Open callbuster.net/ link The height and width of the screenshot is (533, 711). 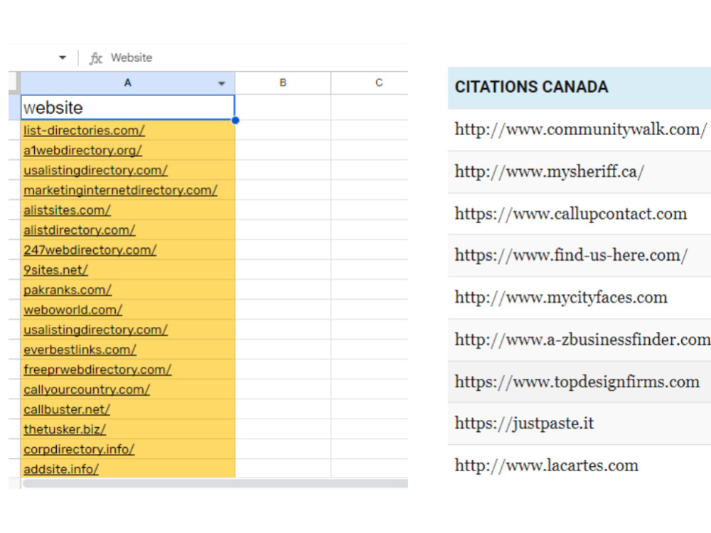[67, 410]
